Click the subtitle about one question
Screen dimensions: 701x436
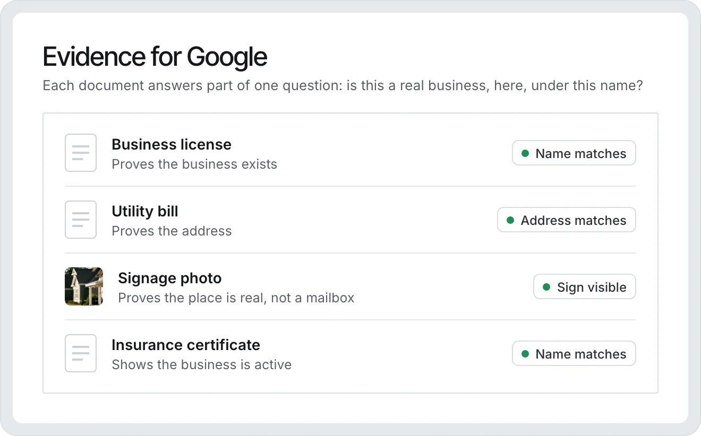point(343,85)
